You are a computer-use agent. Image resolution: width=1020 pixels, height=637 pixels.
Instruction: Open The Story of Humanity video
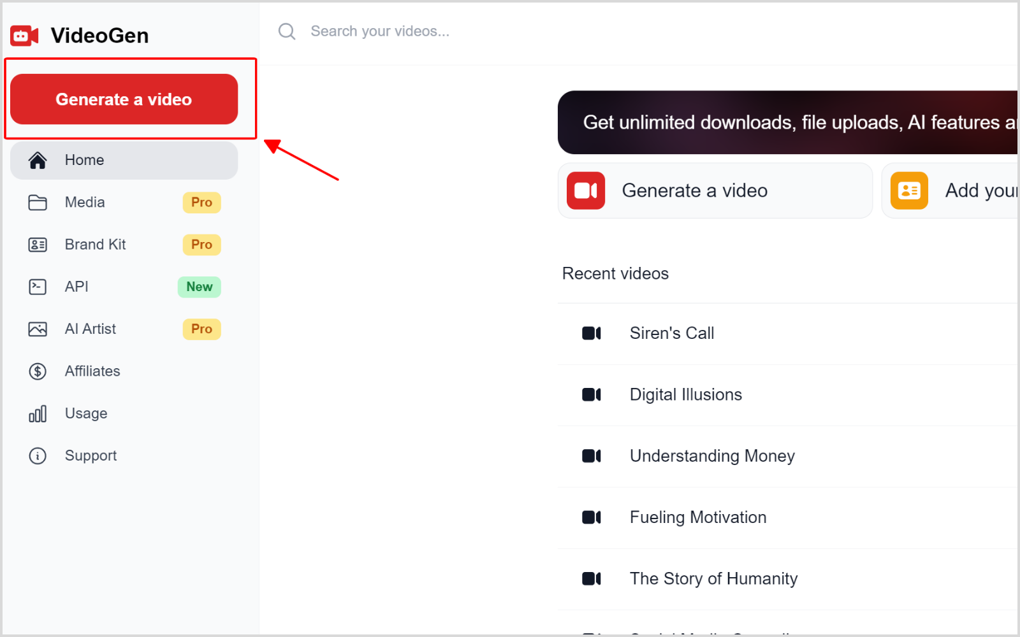coord(788,579)
